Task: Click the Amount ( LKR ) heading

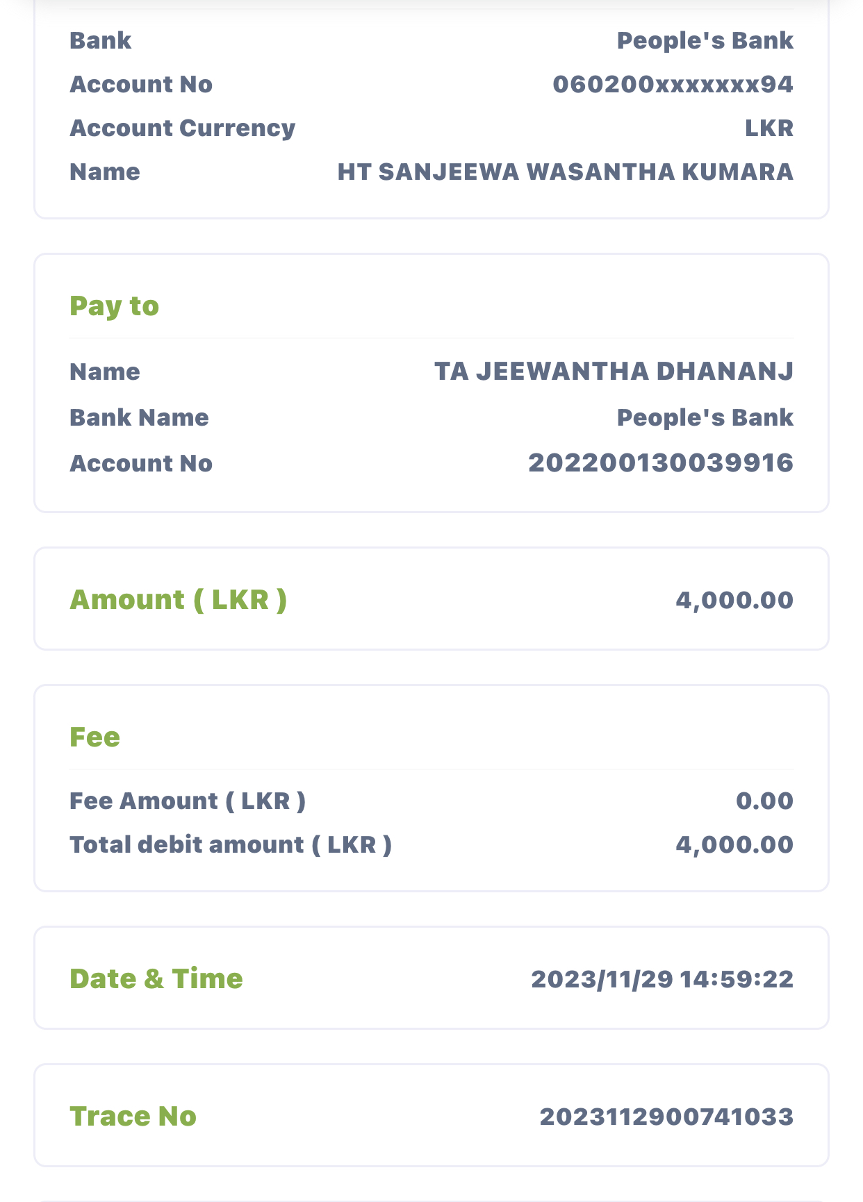Action: [178, 600]
